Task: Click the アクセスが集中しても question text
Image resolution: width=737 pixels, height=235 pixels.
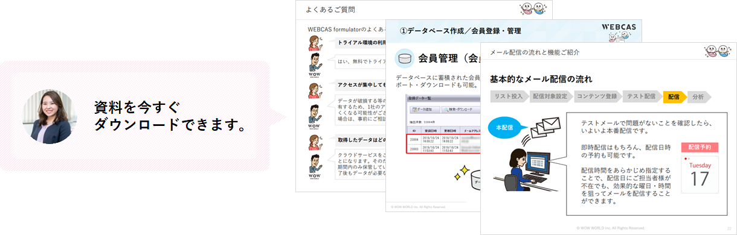Action: 362,86
